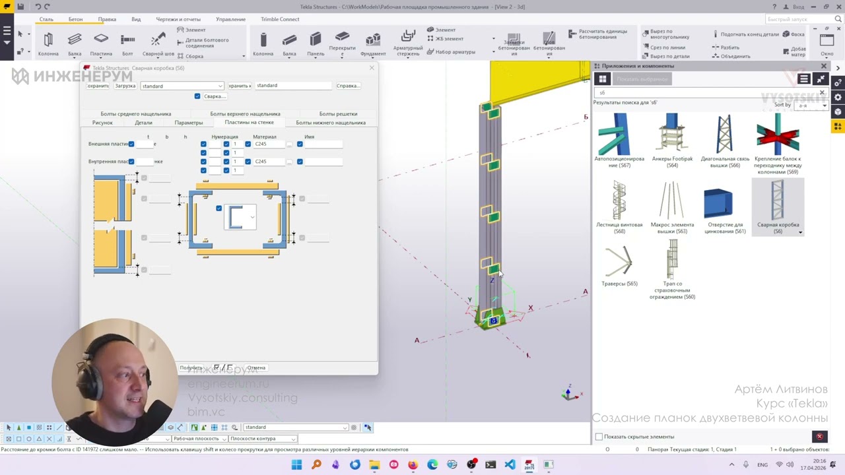Open File Explorer from the taskbar

point(374,464)
